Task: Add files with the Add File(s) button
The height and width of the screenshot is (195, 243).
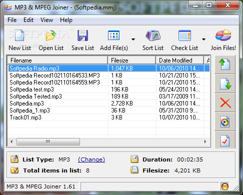Action: [114, 40]
